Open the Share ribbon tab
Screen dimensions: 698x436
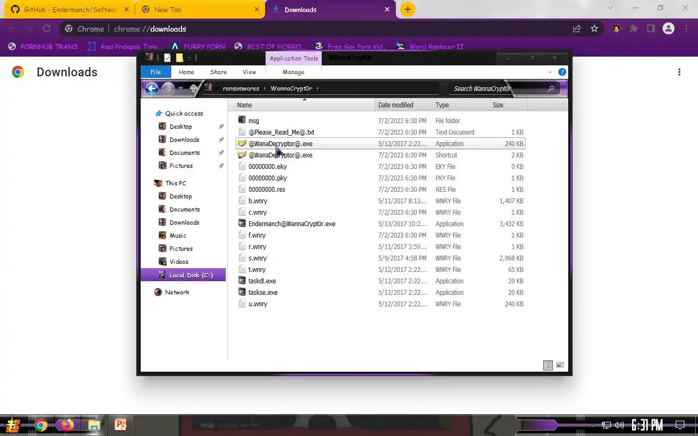coord(218,72)
